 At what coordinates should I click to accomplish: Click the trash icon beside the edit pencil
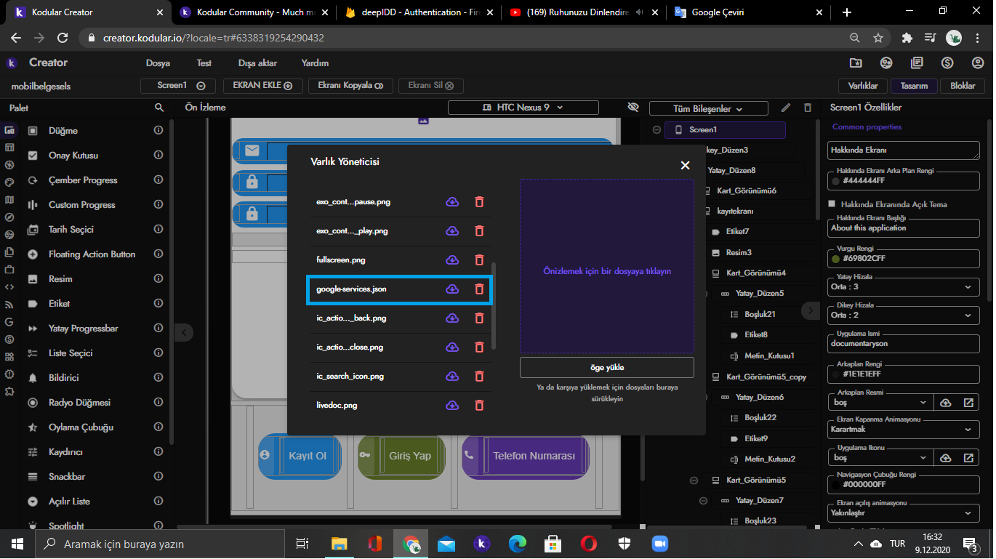click(808, 107)
